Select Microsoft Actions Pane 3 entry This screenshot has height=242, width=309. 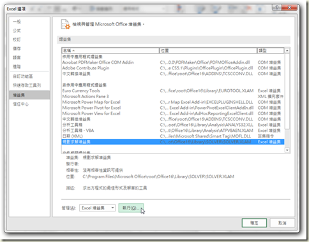pos(173,97)
